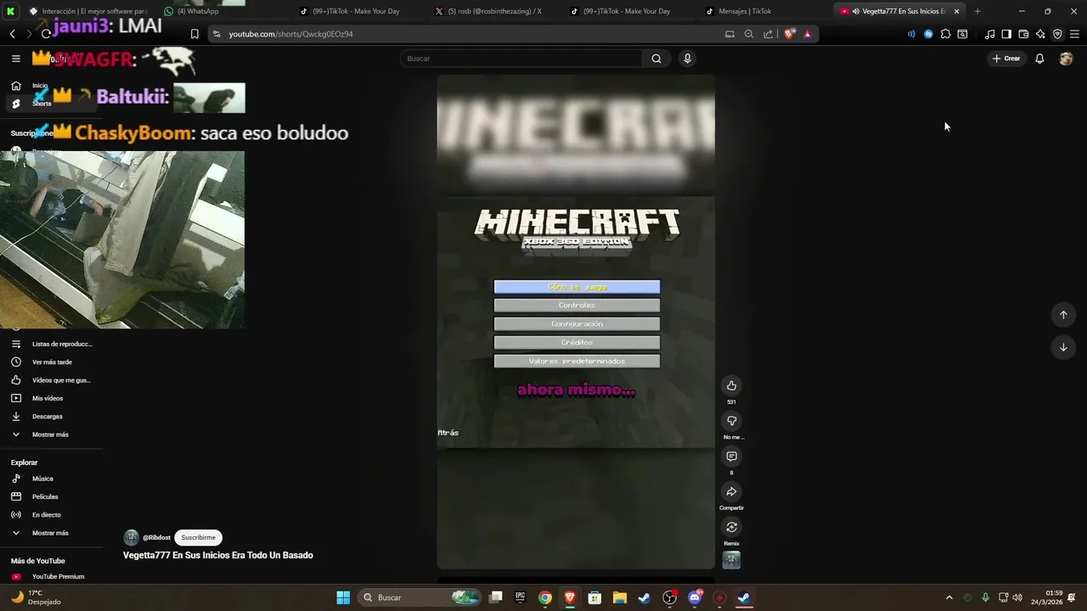Open En directo in Explorar section
Viewport: 1087px width, 611px height.
coord(51,515)
